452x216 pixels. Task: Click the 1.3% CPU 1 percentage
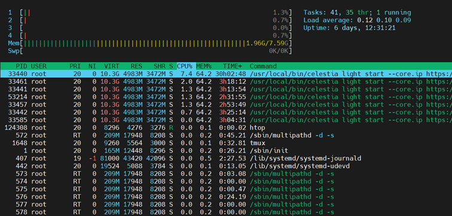[280, 13]
